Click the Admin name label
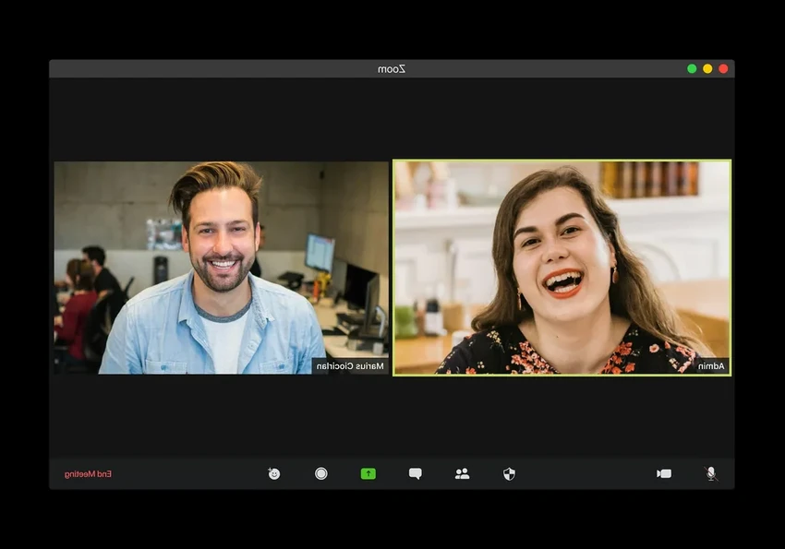Image resolution: width=785 pixels, height=549 pixels. [x=711, y=366]
